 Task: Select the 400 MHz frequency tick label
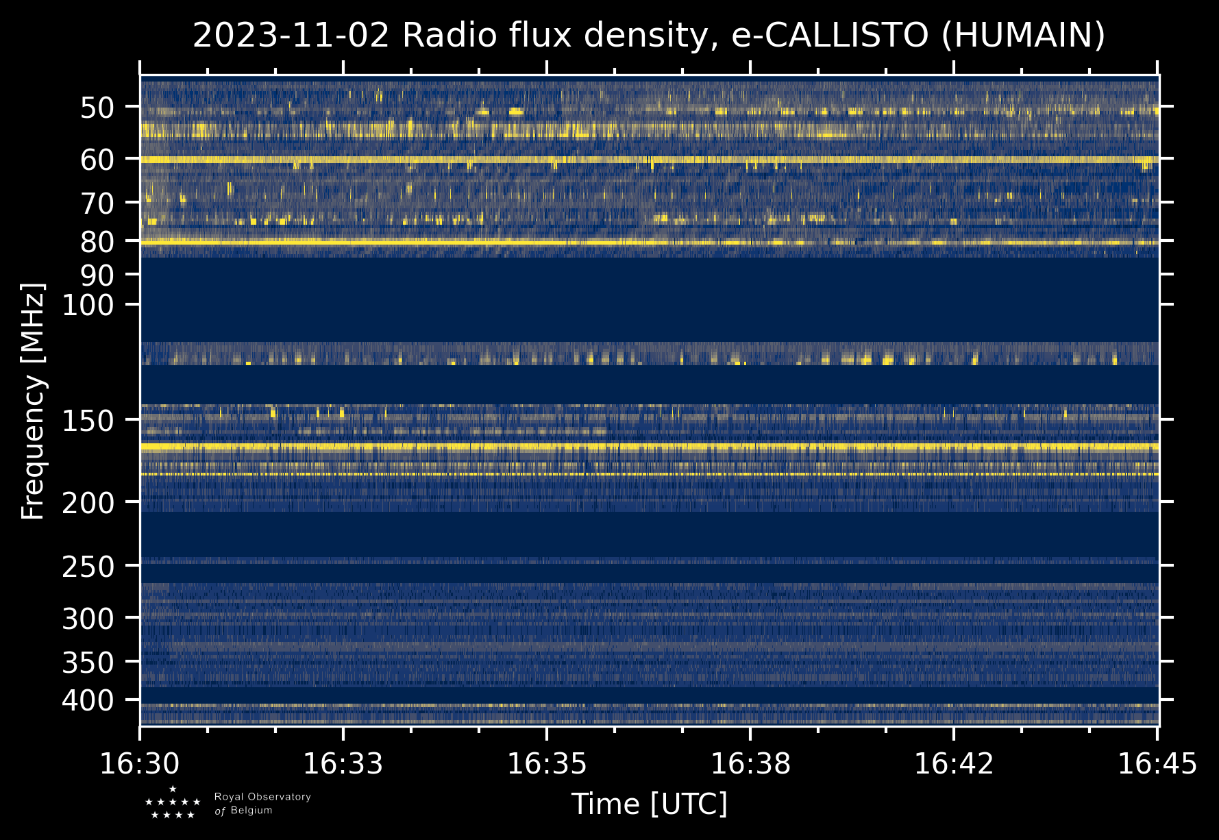coord(88,701)
